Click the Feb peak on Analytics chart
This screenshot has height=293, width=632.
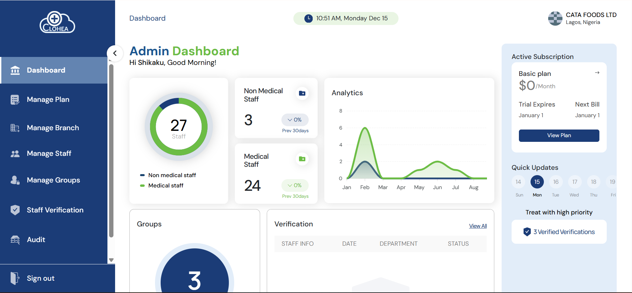(x=365, y=128)
